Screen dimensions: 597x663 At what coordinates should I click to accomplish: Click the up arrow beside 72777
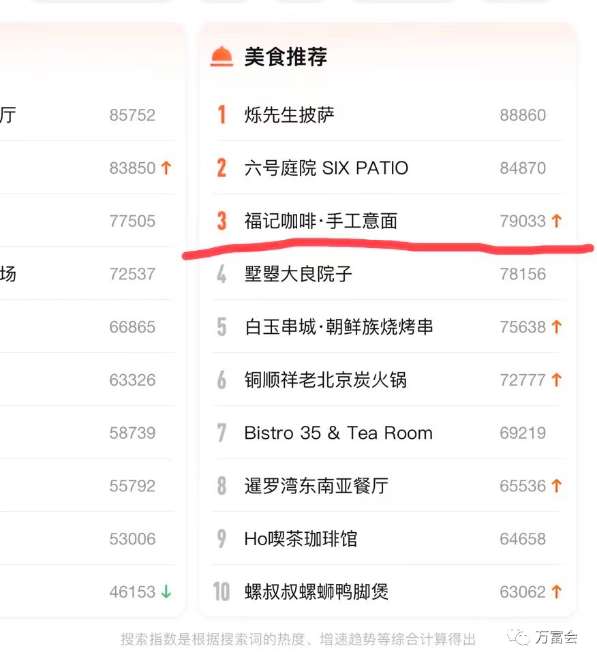(x=556, y=380)
